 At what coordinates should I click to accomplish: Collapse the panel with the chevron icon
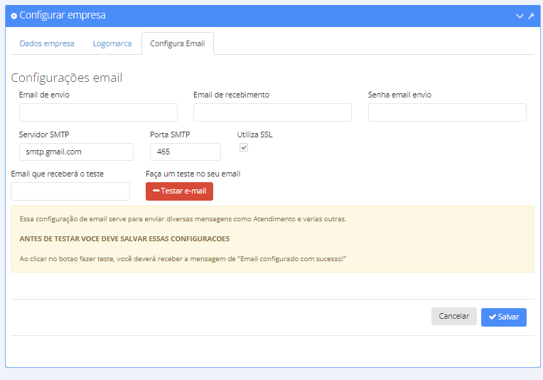(x=520, y=16)
